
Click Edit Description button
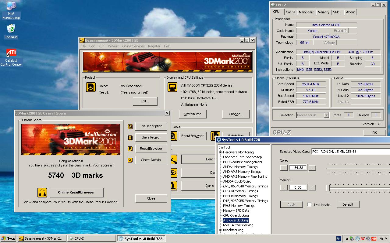151,126
